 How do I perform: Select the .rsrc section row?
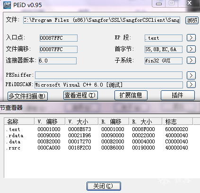coord(97,148)
